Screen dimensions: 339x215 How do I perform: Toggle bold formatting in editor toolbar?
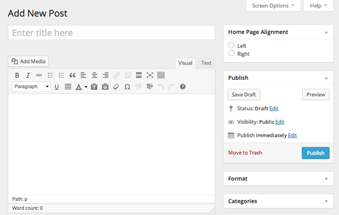point(17,75)
